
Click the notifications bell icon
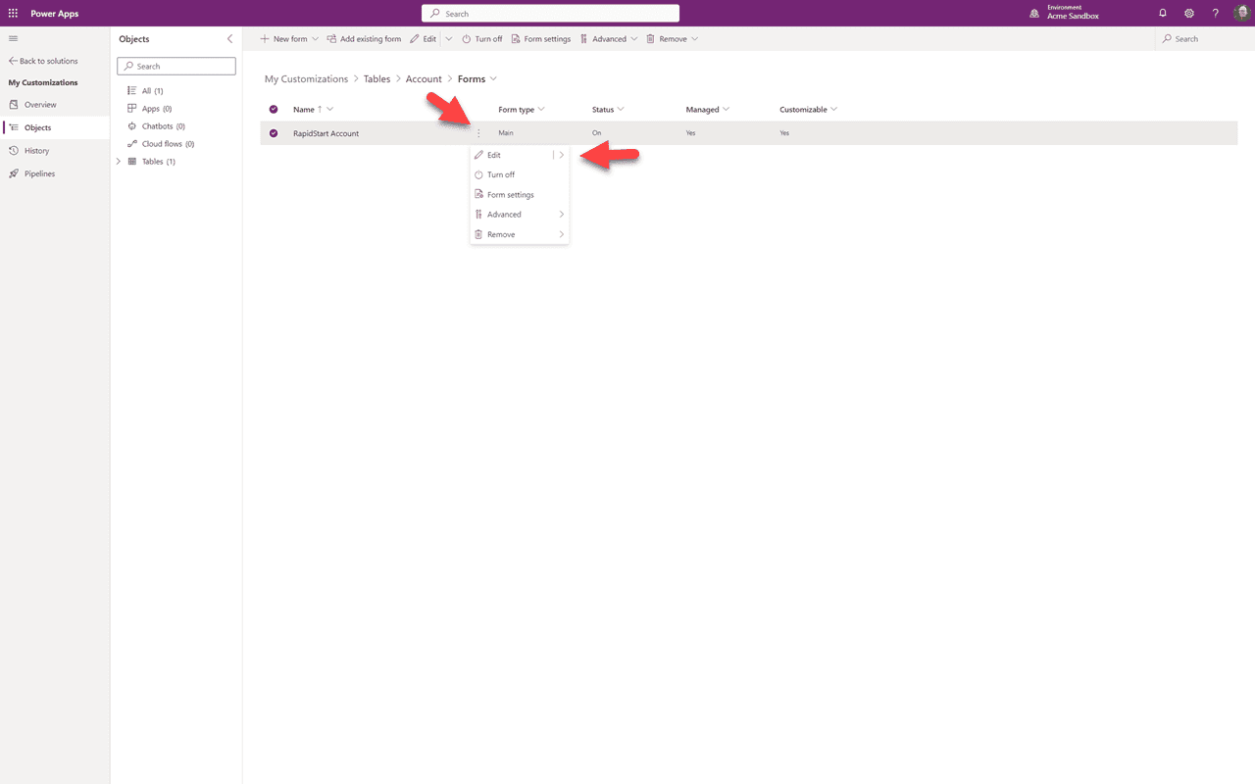pyautogui.click(x=1163, y=13)
